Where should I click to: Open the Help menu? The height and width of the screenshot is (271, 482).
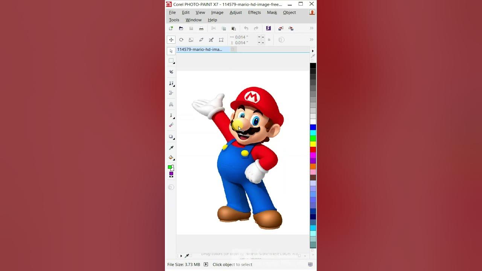[x=212, y=20]
